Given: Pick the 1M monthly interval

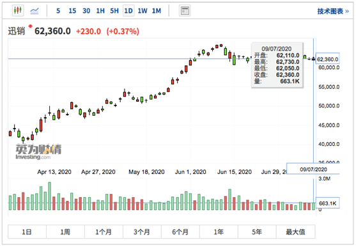Looking at the screenshot, I should pyautogui.click(x=157, y=11).
